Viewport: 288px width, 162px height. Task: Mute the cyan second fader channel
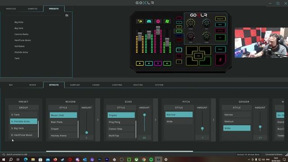[149, 63]
